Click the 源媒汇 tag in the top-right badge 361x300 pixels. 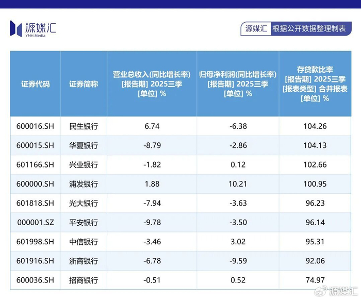click(x=256, y=29)
